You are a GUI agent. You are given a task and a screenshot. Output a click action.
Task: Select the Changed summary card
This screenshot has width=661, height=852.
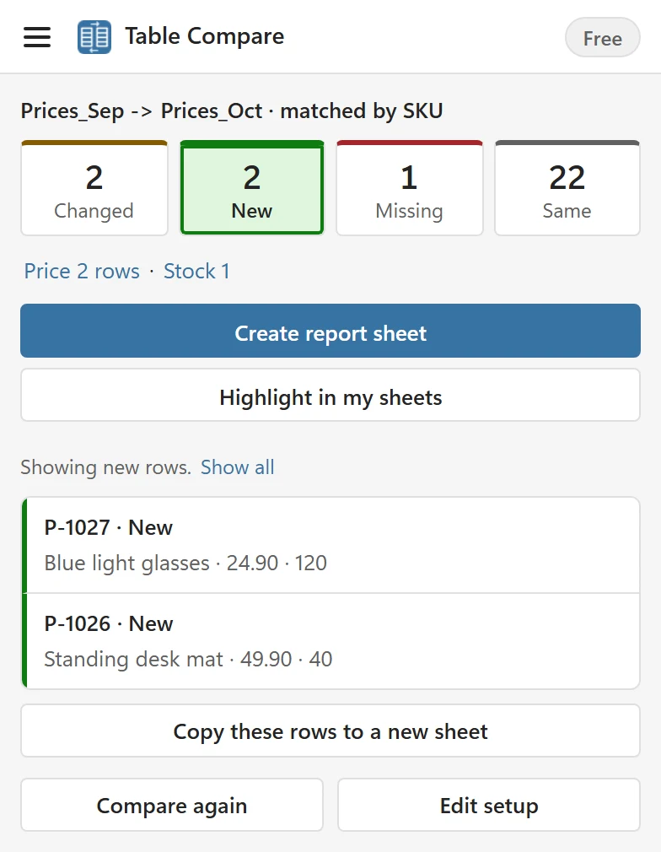point(94,188)
